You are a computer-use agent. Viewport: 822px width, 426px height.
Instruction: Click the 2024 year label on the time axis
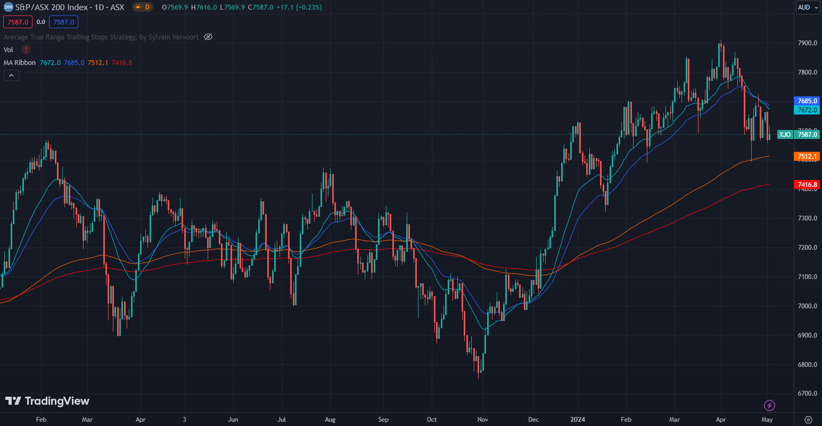[578, 420]
